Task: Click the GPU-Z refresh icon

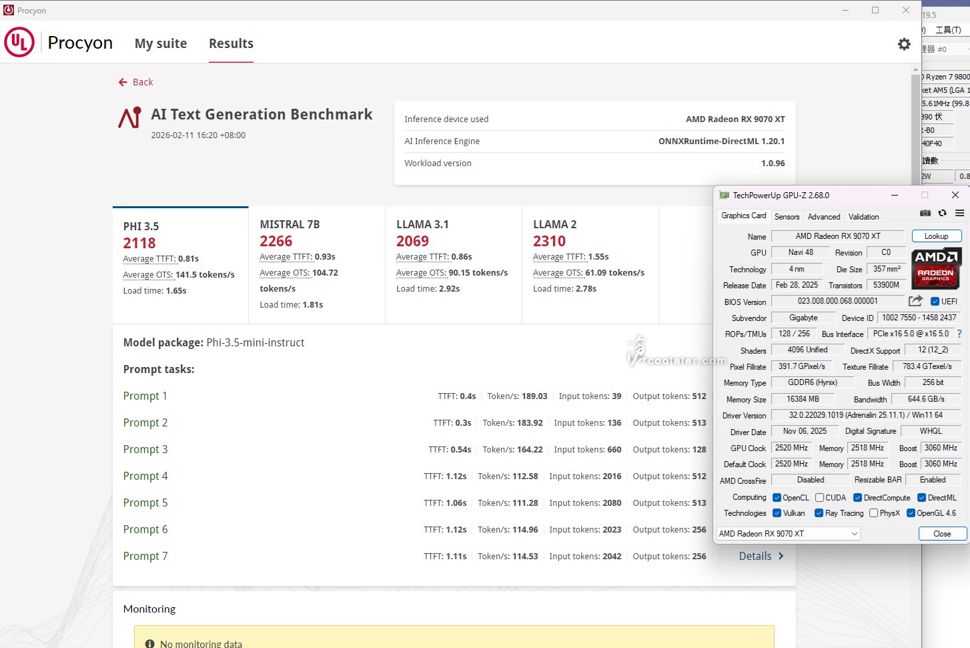Action: [x=942, y=214]
